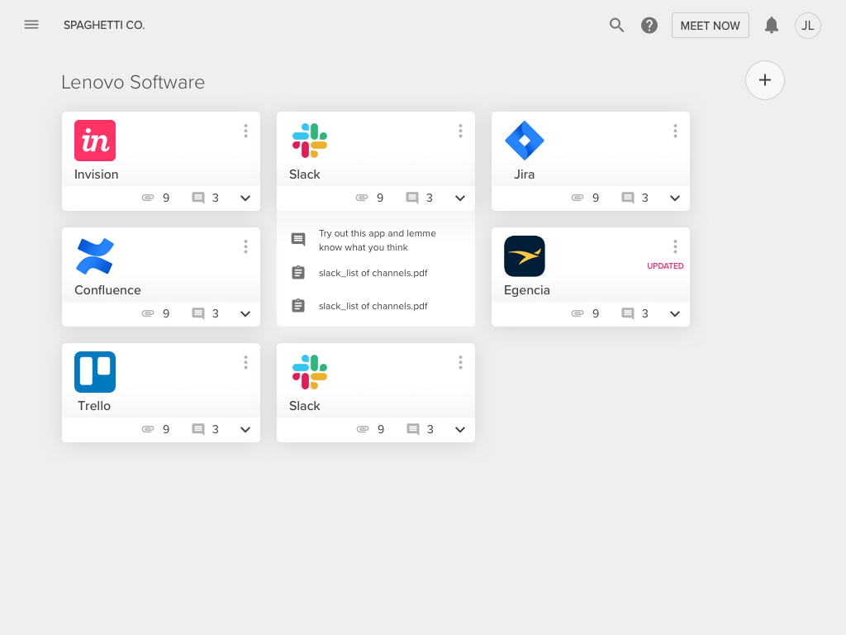The height and width of the screenshot is (635, 846).
Task: Click the search magnifier icon
Action: click(x=616, y=25)
